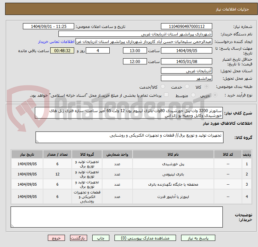The width and height of the screenshot is (258, 247).
Task: Click item 'محفظه یا جایگاه نگهدارنده باتری'
Action: 173,184
